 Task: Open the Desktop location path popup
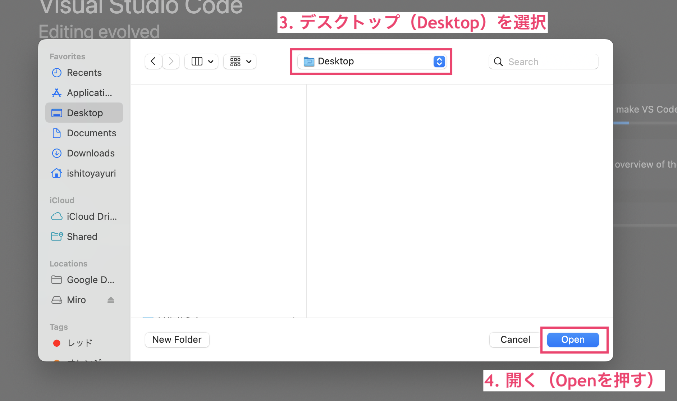371,61
